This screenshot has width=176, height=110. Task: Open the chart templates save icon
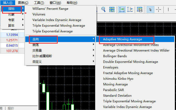click(x=140, y=9)
